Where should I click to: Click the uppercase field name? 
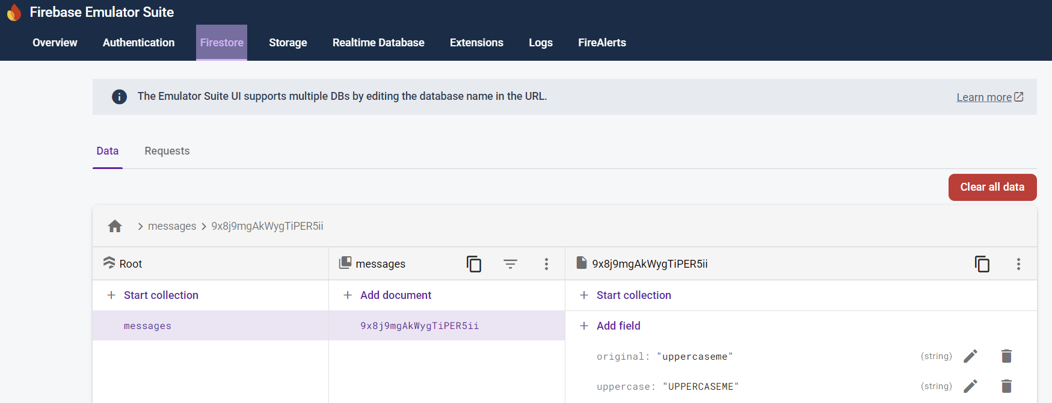click(626, 386)
